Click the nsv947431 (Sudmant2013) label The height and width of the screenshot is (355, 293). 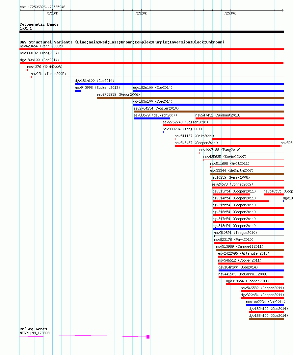click(x=218, y=115)
